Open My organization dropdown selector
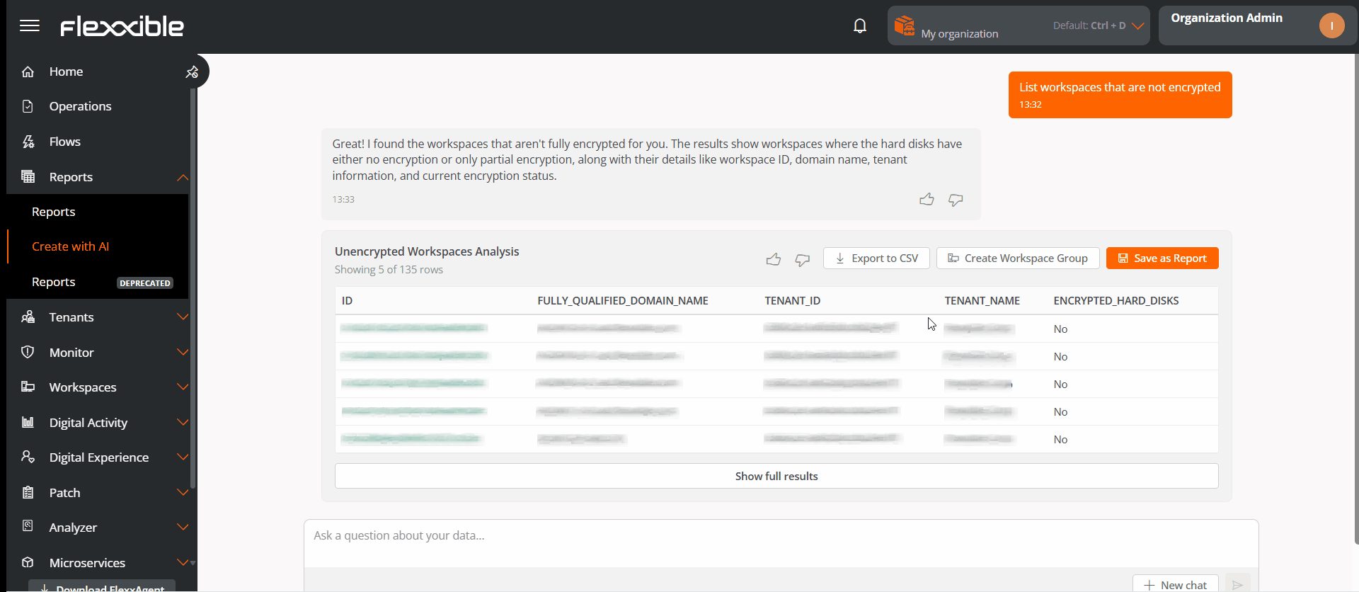 [x=1018, y=26]
